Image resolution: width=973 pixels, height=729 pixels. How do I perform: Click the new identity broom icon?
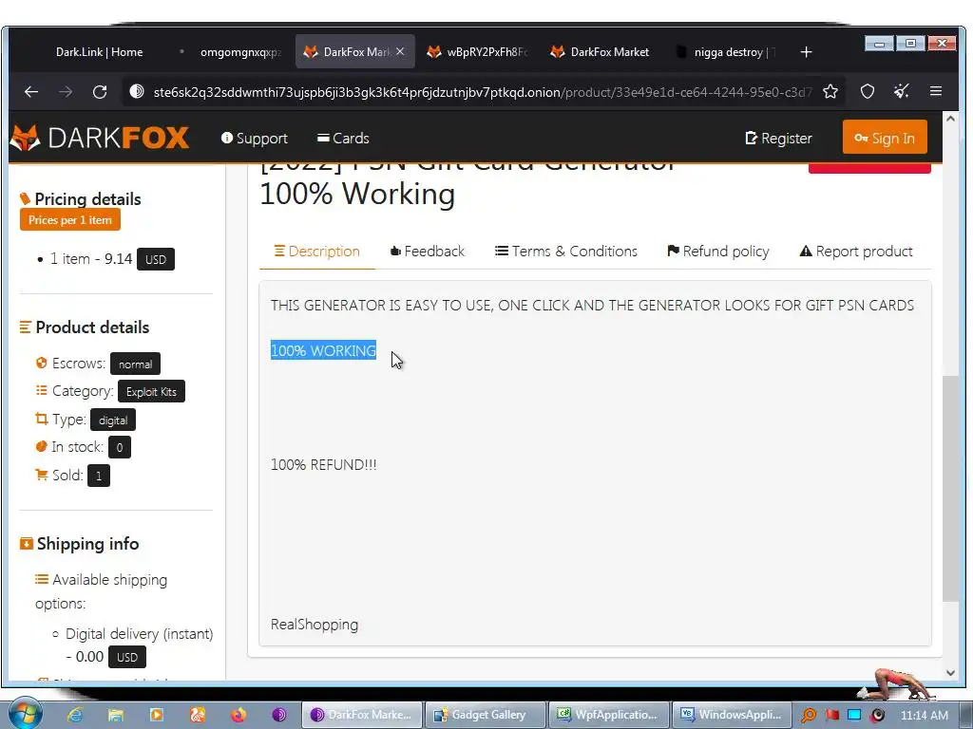[902, 92]
